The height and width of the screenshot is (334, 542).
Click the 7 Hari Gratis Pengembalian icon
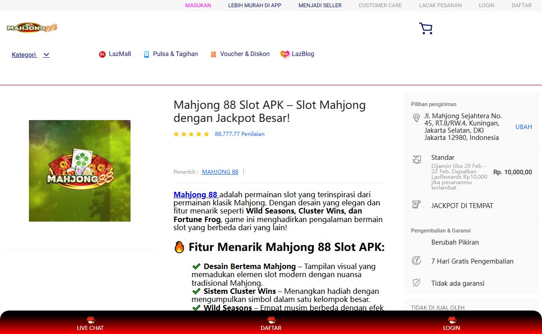pos(416,260)
